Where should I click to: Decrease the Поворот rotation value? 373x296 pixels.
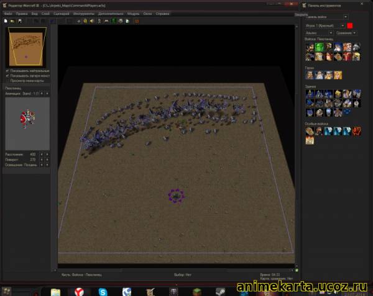pyautogui.click(x=42, y=159)
